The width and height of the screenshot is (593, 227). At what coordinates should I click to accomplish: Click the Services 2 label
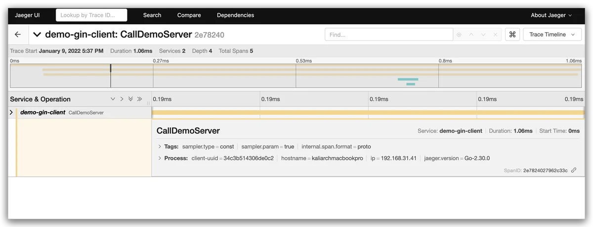coord(172,51)
